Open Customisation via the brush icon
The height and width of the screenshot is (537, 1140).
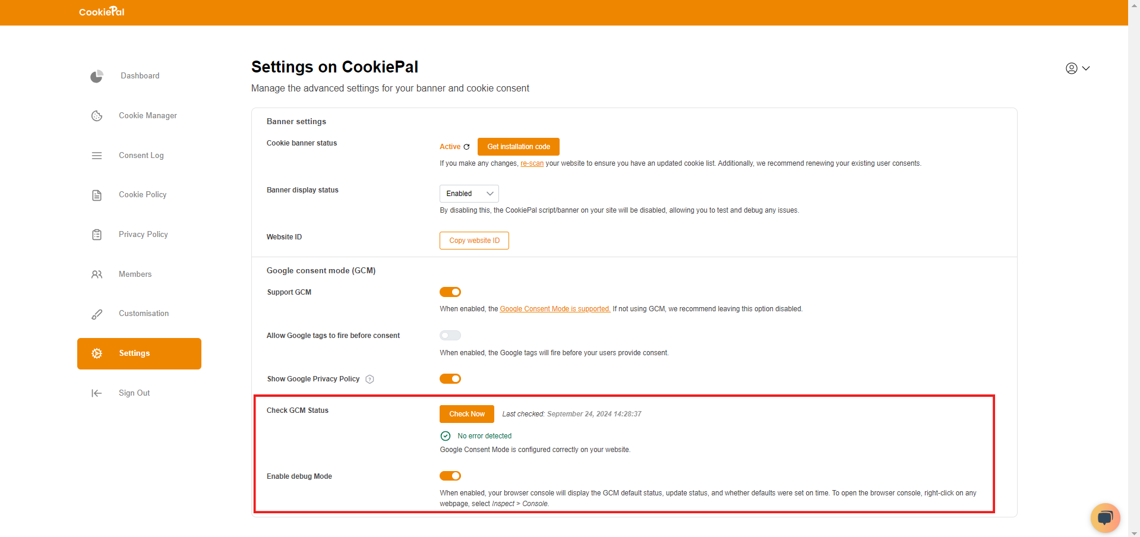(96, 314)
